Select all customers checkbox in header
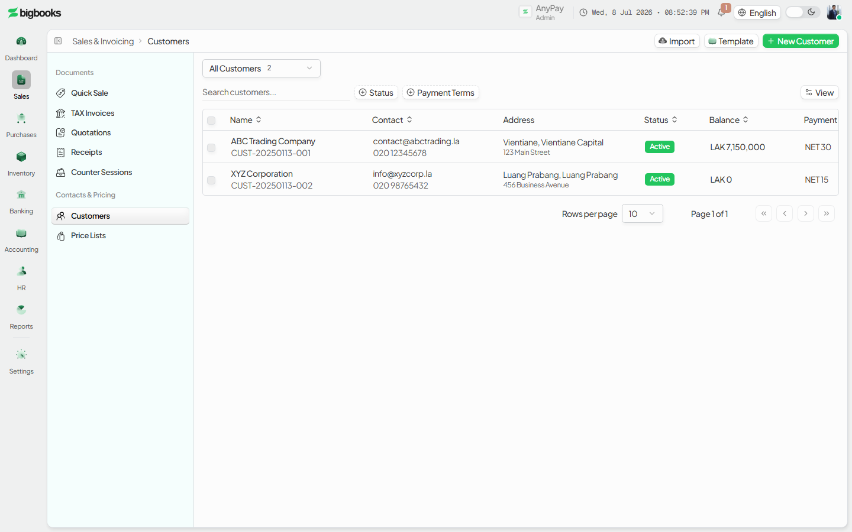 [211, 121]
